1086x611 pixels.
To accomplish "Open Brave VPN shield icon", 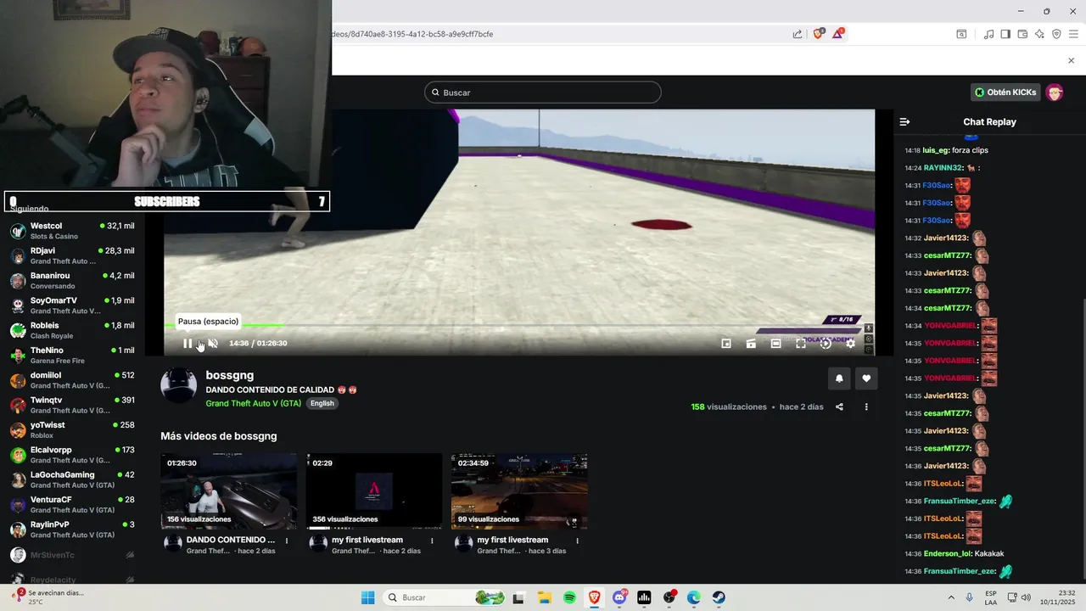I will coord(1056,34).
